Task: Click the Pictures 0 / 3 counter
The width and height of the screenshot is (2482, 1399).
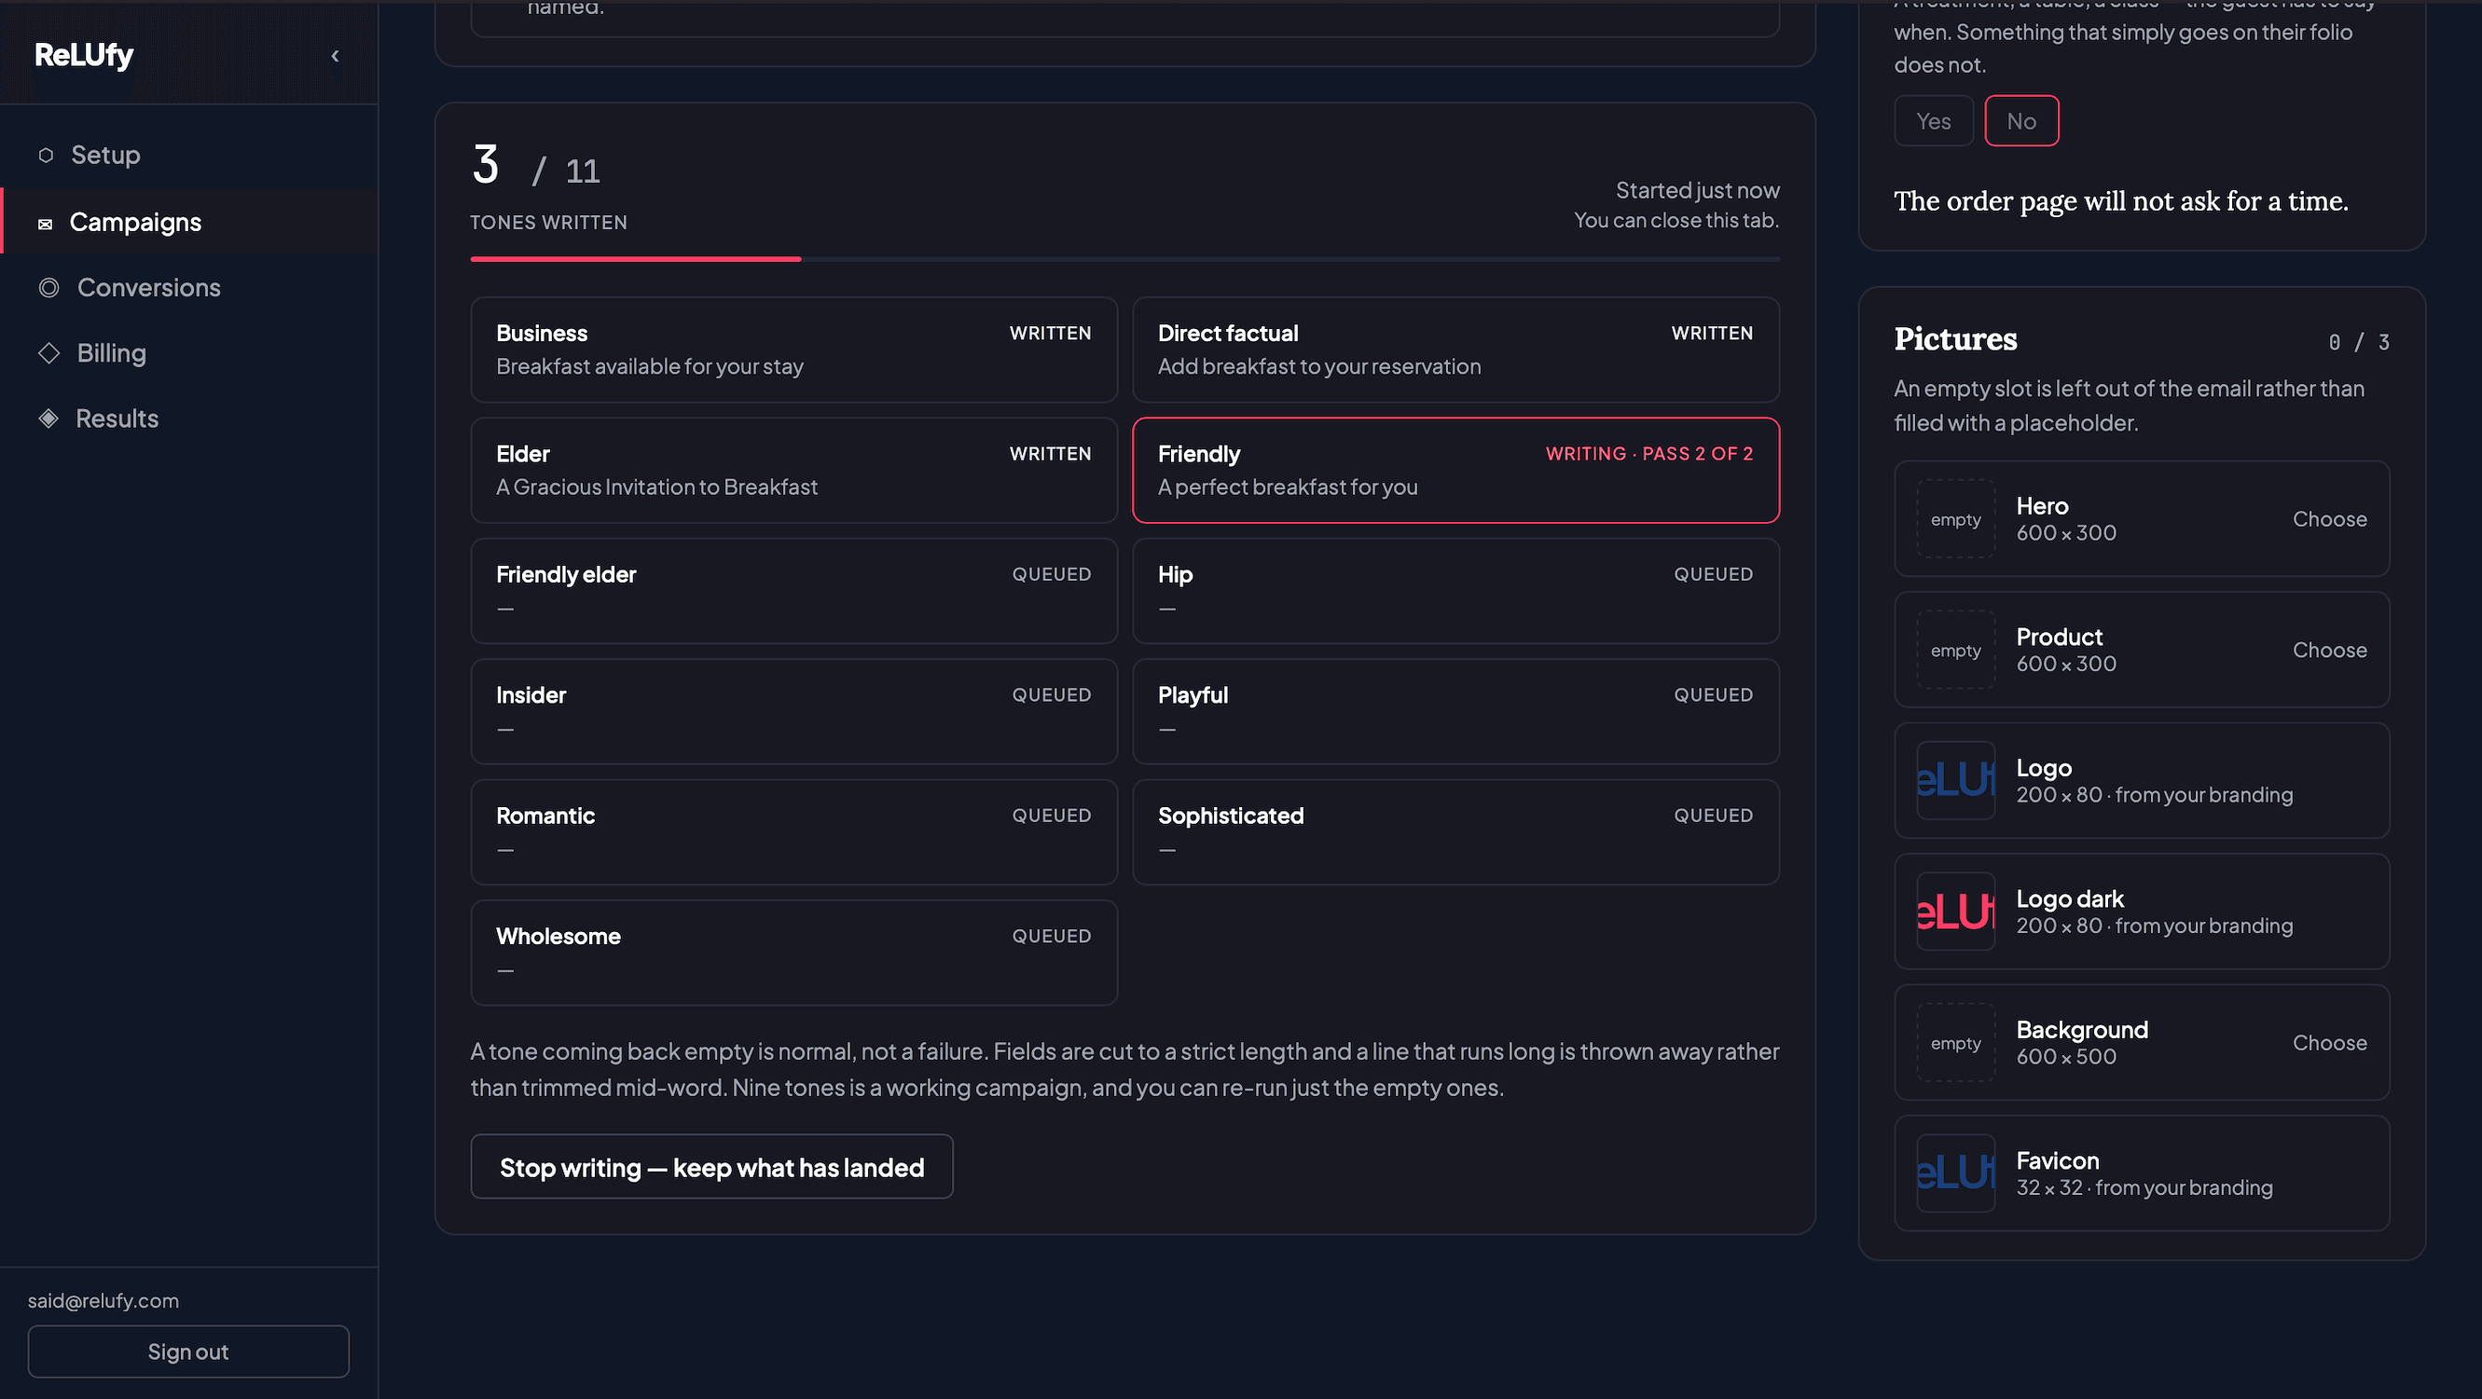Action: point(2359,343)
